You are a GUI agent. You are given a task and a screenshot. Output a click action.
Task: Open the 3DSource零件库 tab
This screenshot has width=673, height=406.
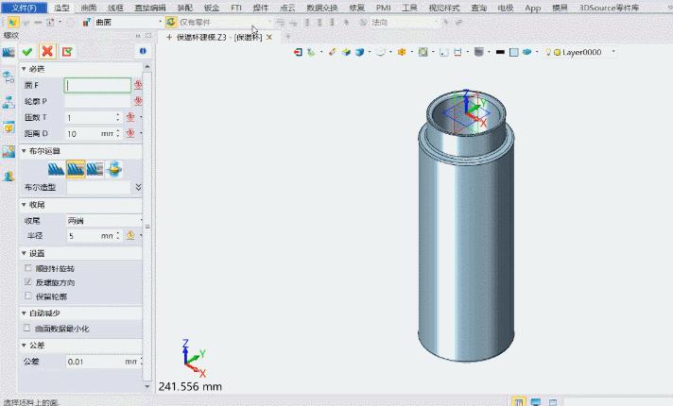609,8
